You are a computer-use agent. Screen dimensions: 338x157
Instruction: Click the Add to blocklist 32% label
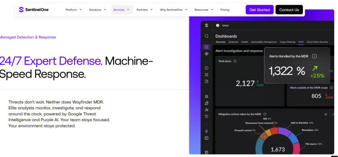302,123
